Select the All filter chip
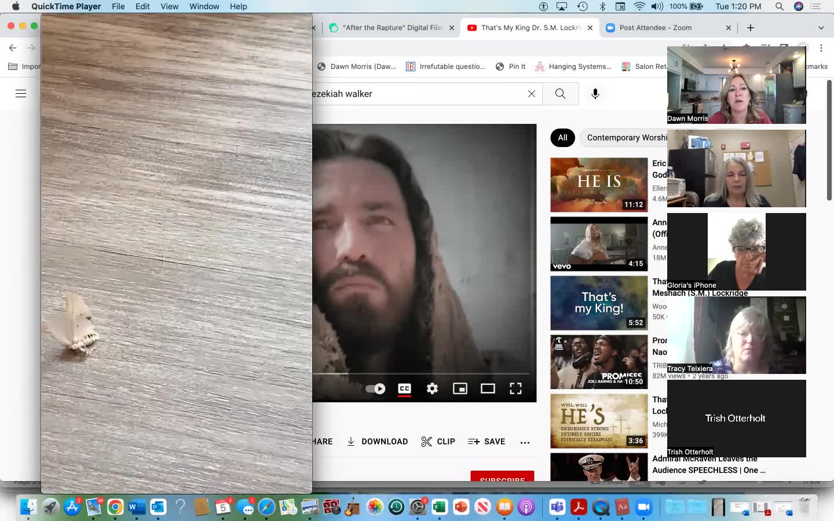Screen dimensions: 834x521 click(562, 138)
